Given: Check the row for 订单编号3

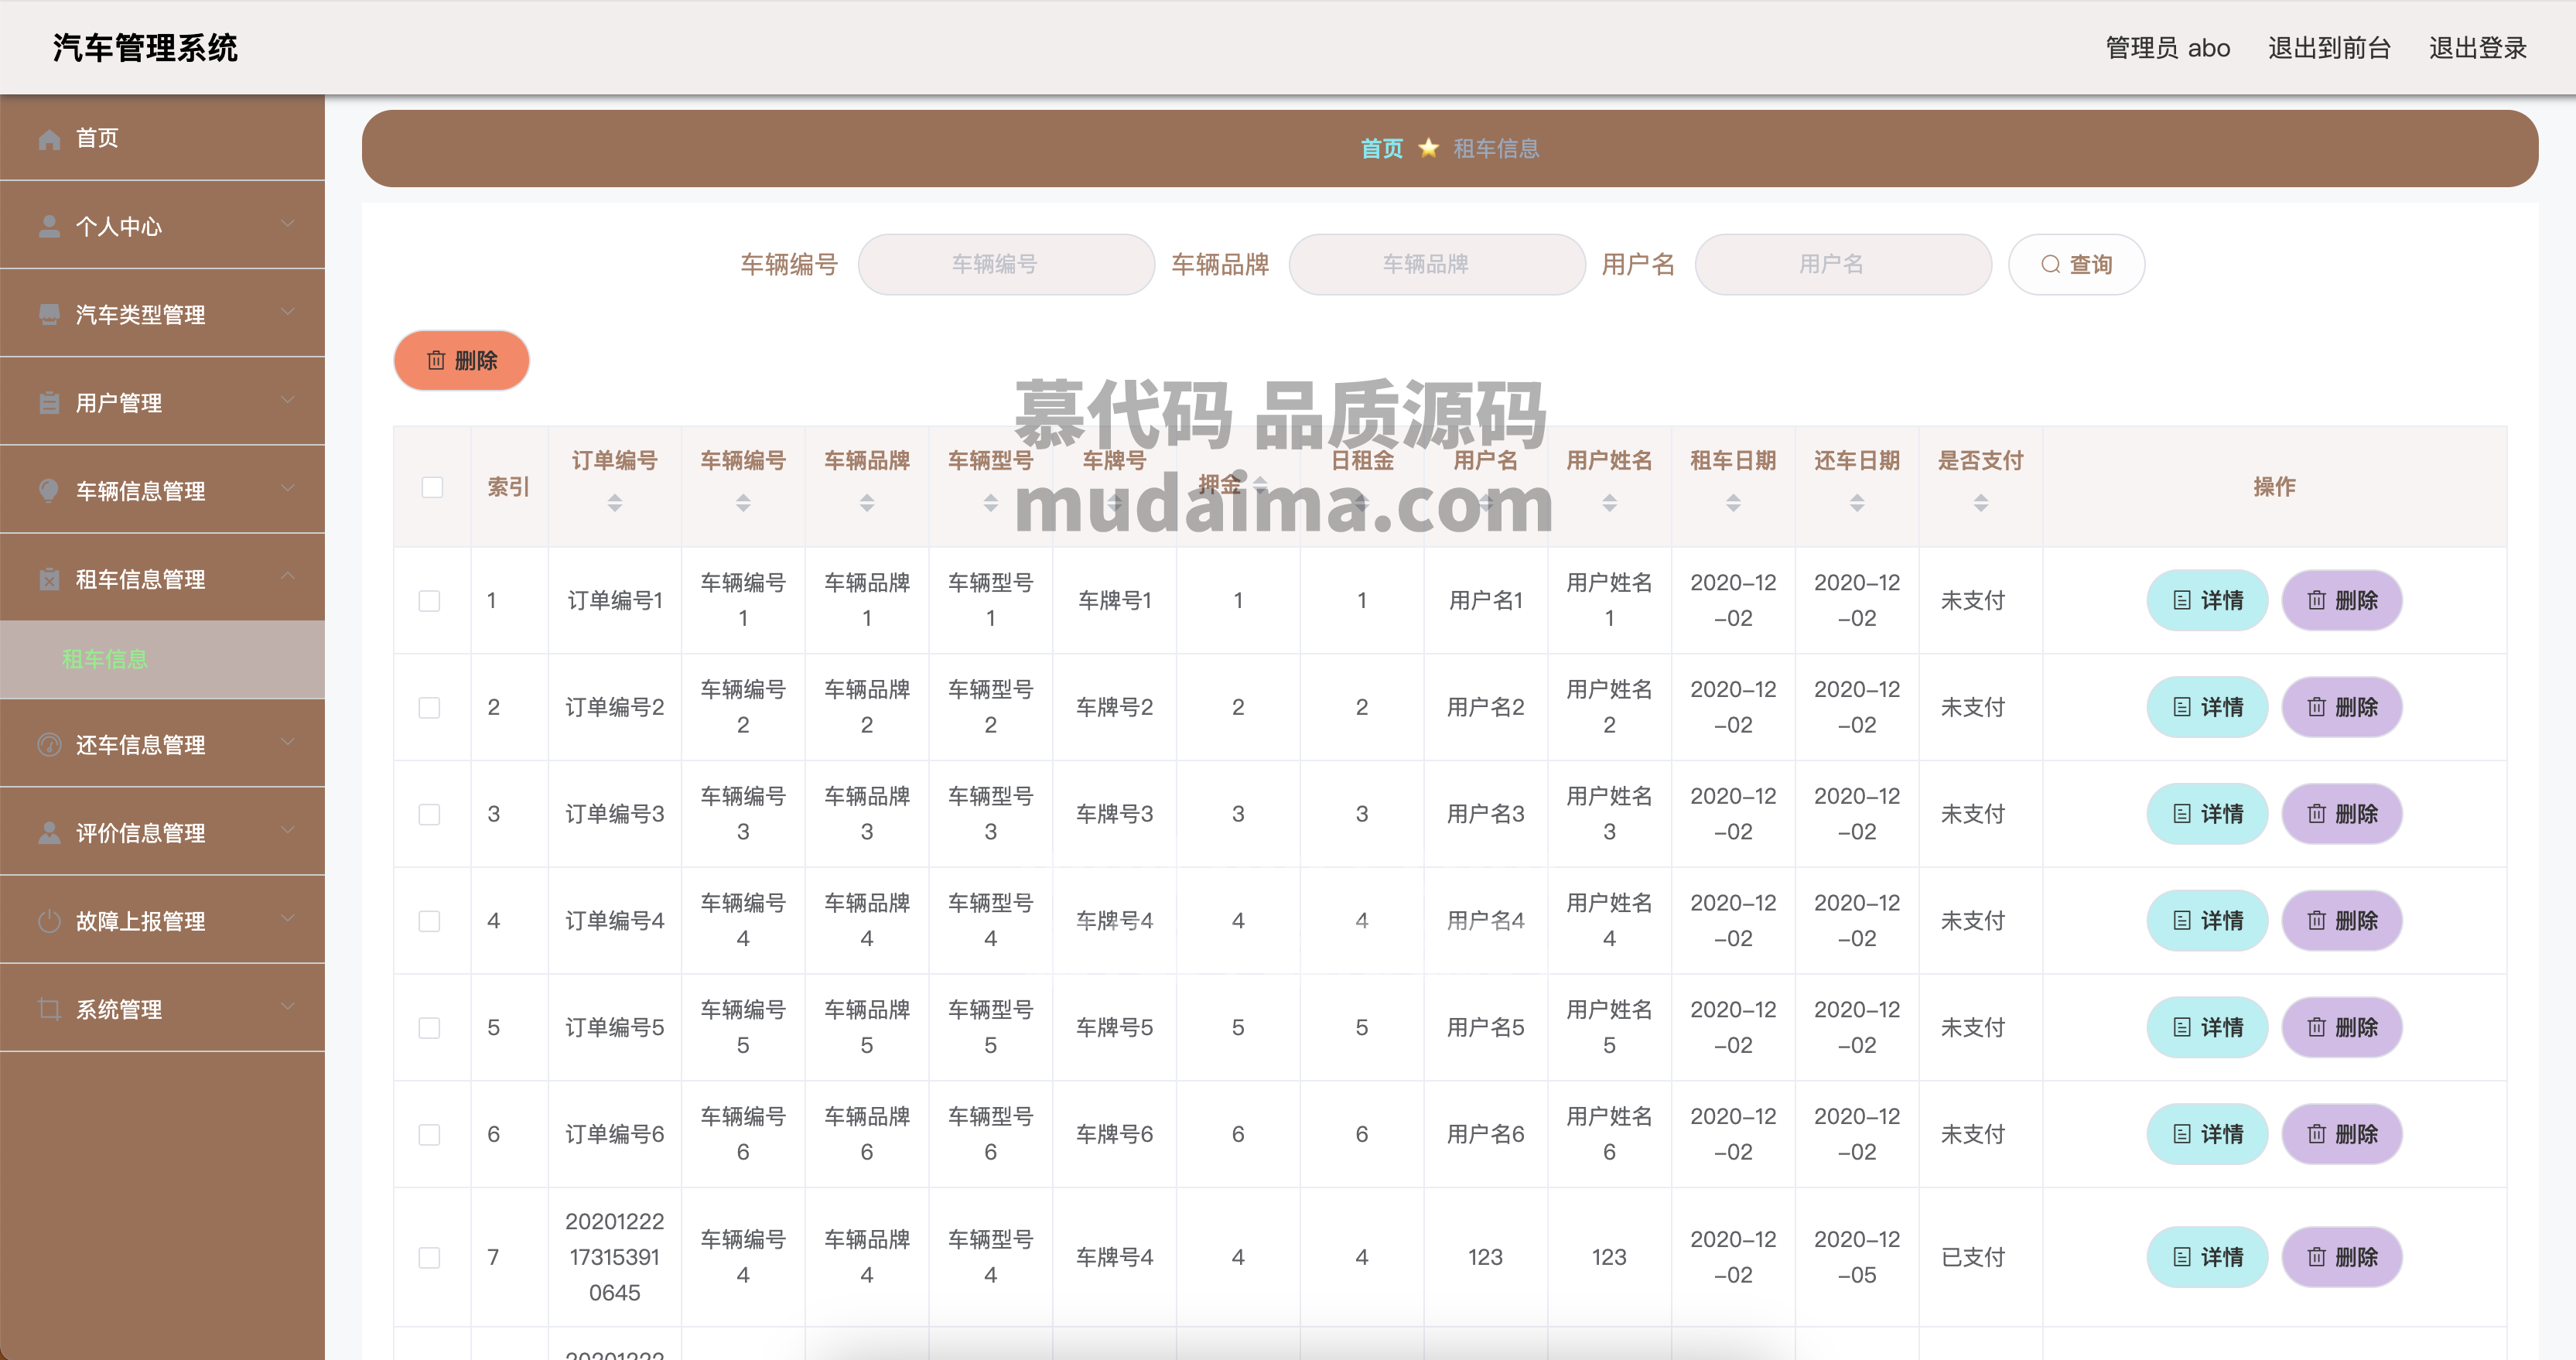Looking at the screenshot, I should pyautogui.click(x=429, y=814).
